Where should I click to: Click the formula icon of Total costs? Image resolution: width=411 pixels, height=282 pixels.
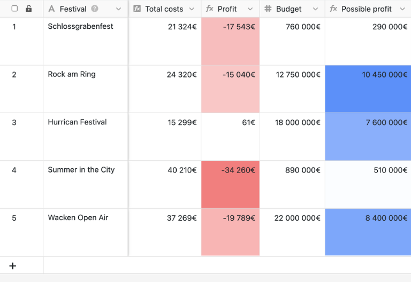pyautogui.click(x=137, y=9)
